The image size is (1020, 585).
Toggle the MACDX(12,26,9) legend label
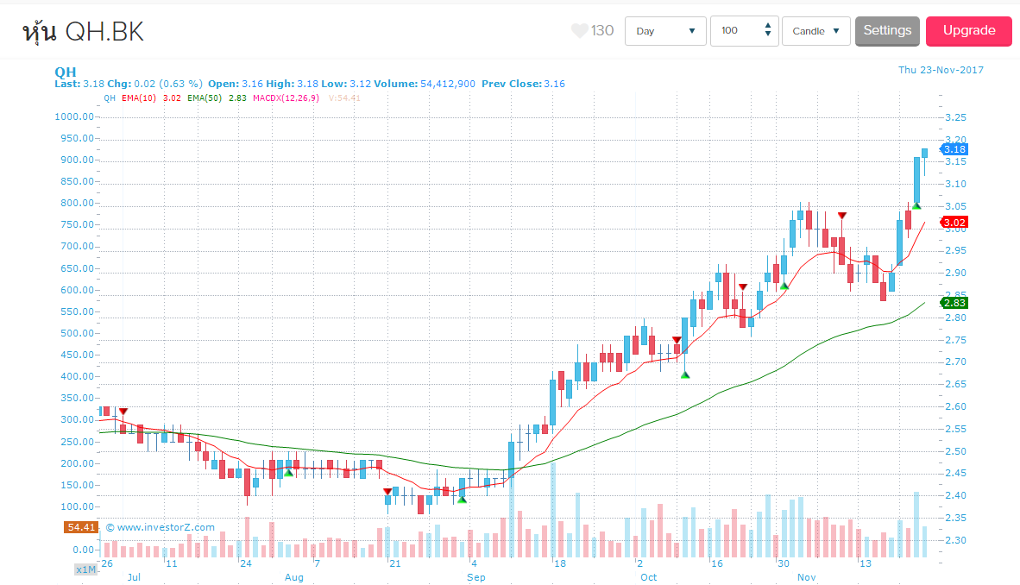click(x=286, y=98)
